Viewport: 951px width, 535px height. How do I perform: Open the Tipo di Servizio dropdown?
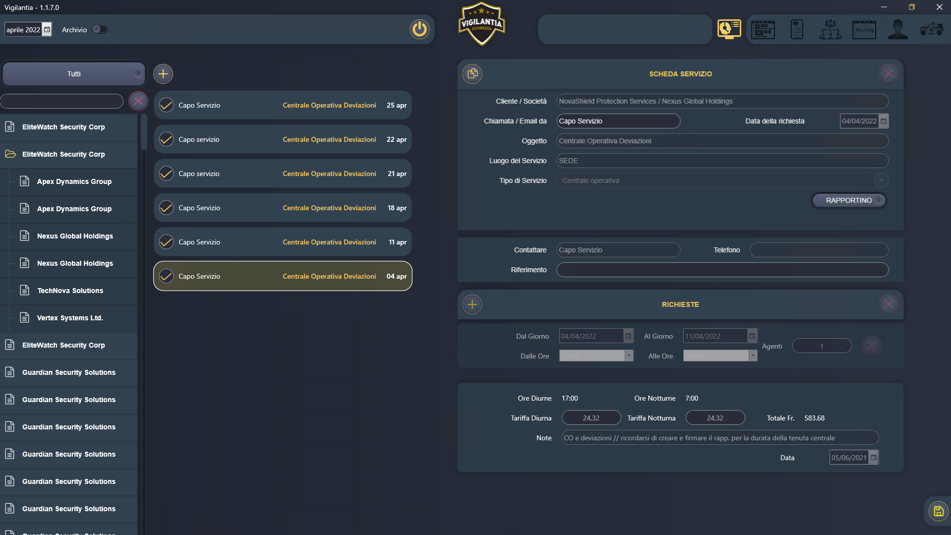coord(881,180)
